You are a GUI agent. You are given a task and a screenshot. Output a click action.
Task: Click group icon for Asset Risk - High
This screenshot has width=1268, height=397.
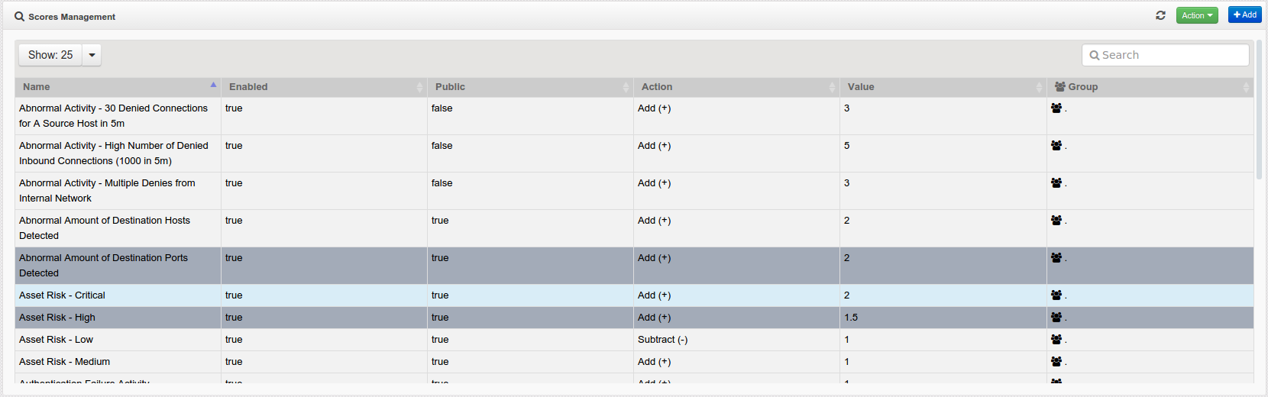pos(1056,318)
